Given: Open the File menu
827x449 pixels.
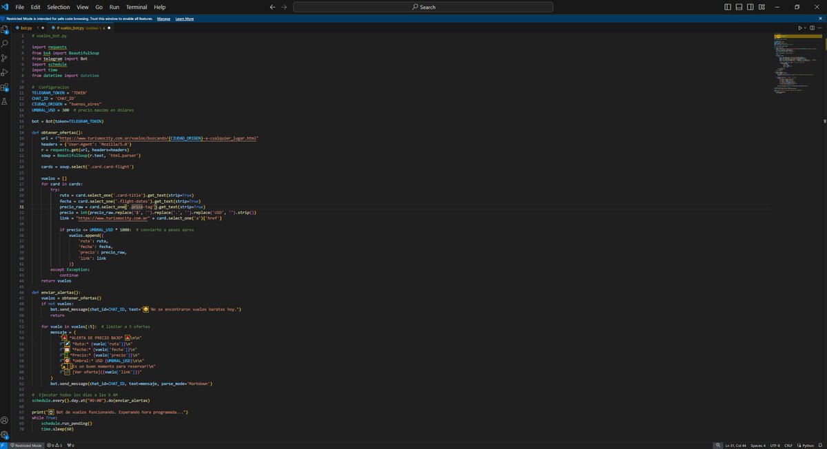Looking at the screenshot, I should click(x=20, y=7).
